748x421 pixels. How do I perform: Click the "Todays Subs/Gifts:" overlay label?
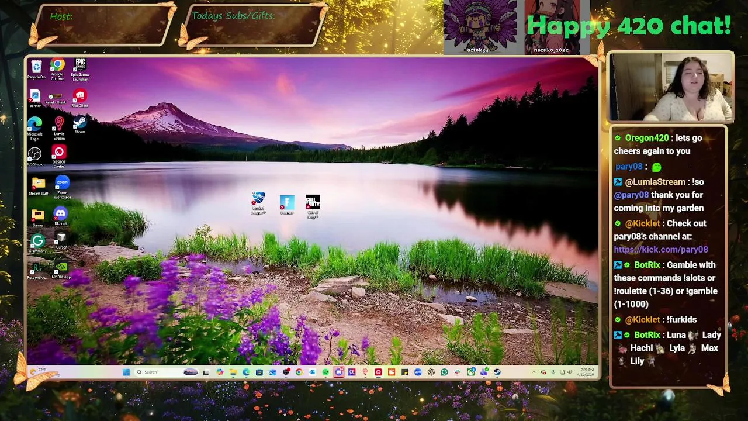point(233,16)
